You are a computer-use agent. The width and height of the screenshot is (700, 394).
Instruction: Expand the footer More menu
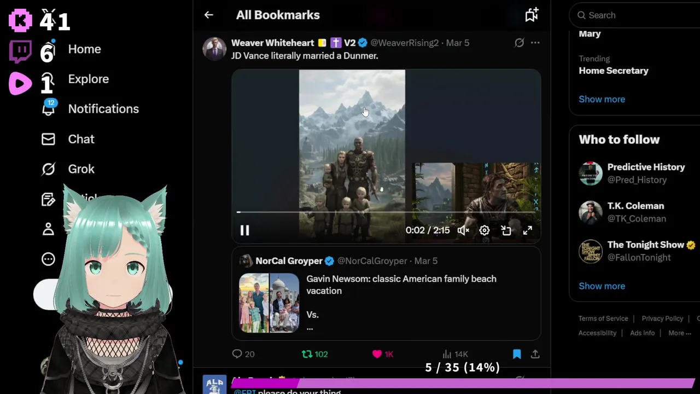(x=680, y=333)
